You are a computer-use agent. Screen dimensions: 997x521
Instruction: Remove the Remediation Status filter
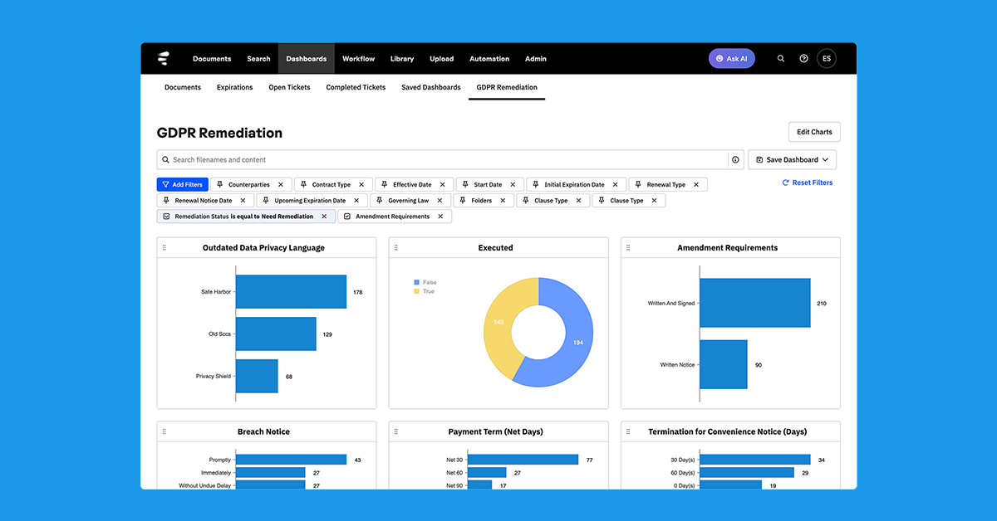coord(323,216)
